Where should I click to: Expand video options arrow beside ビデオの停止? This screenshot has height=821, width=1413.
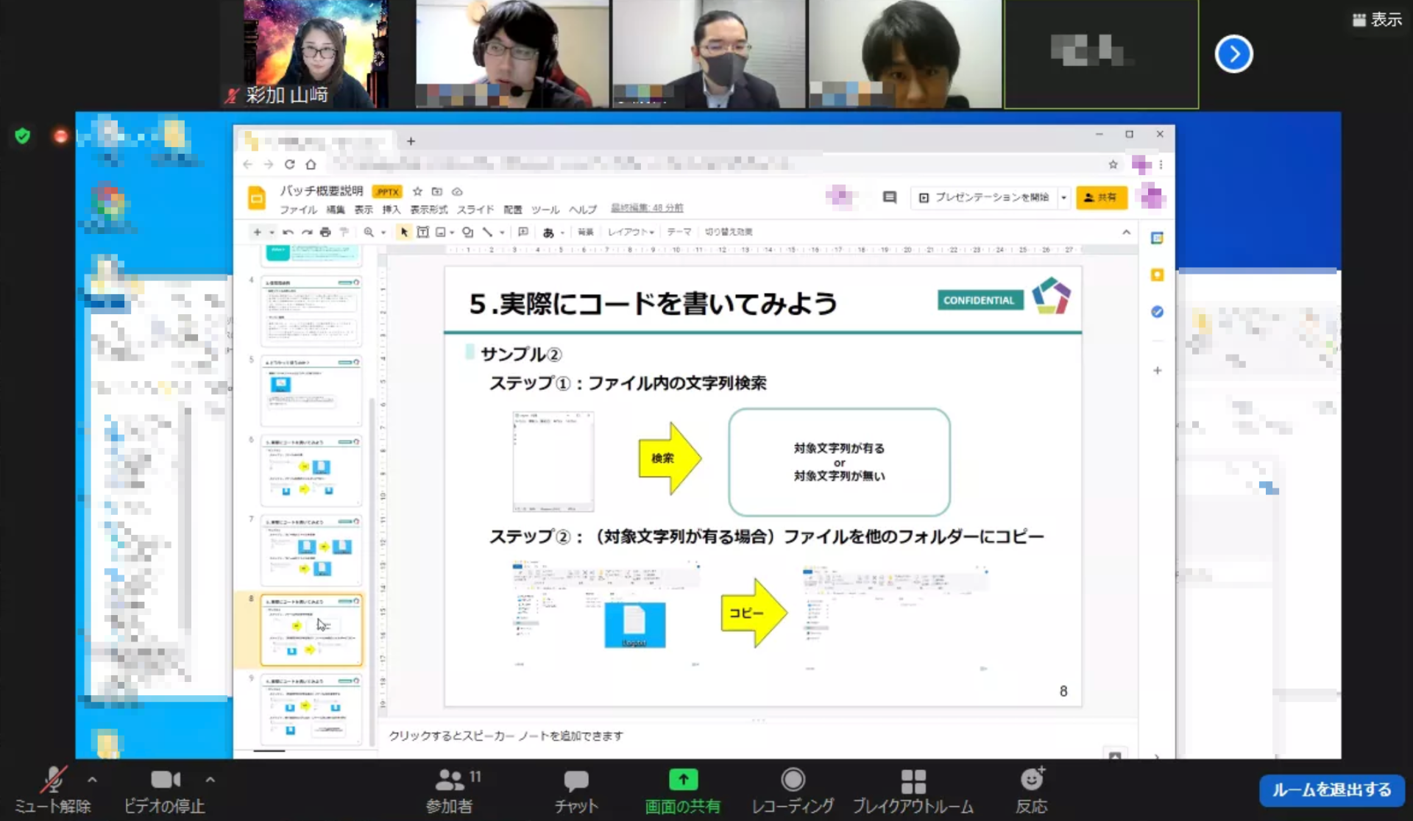coord(210,779)
